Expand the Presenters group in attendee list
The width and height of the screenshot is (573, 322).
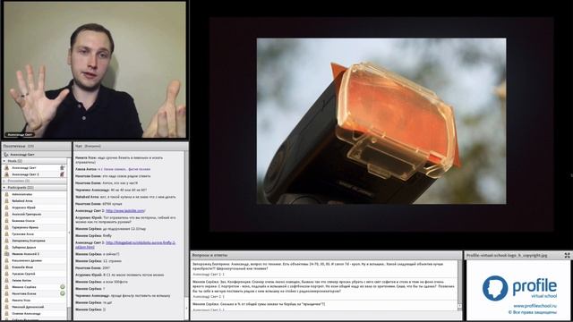(4, 181)
